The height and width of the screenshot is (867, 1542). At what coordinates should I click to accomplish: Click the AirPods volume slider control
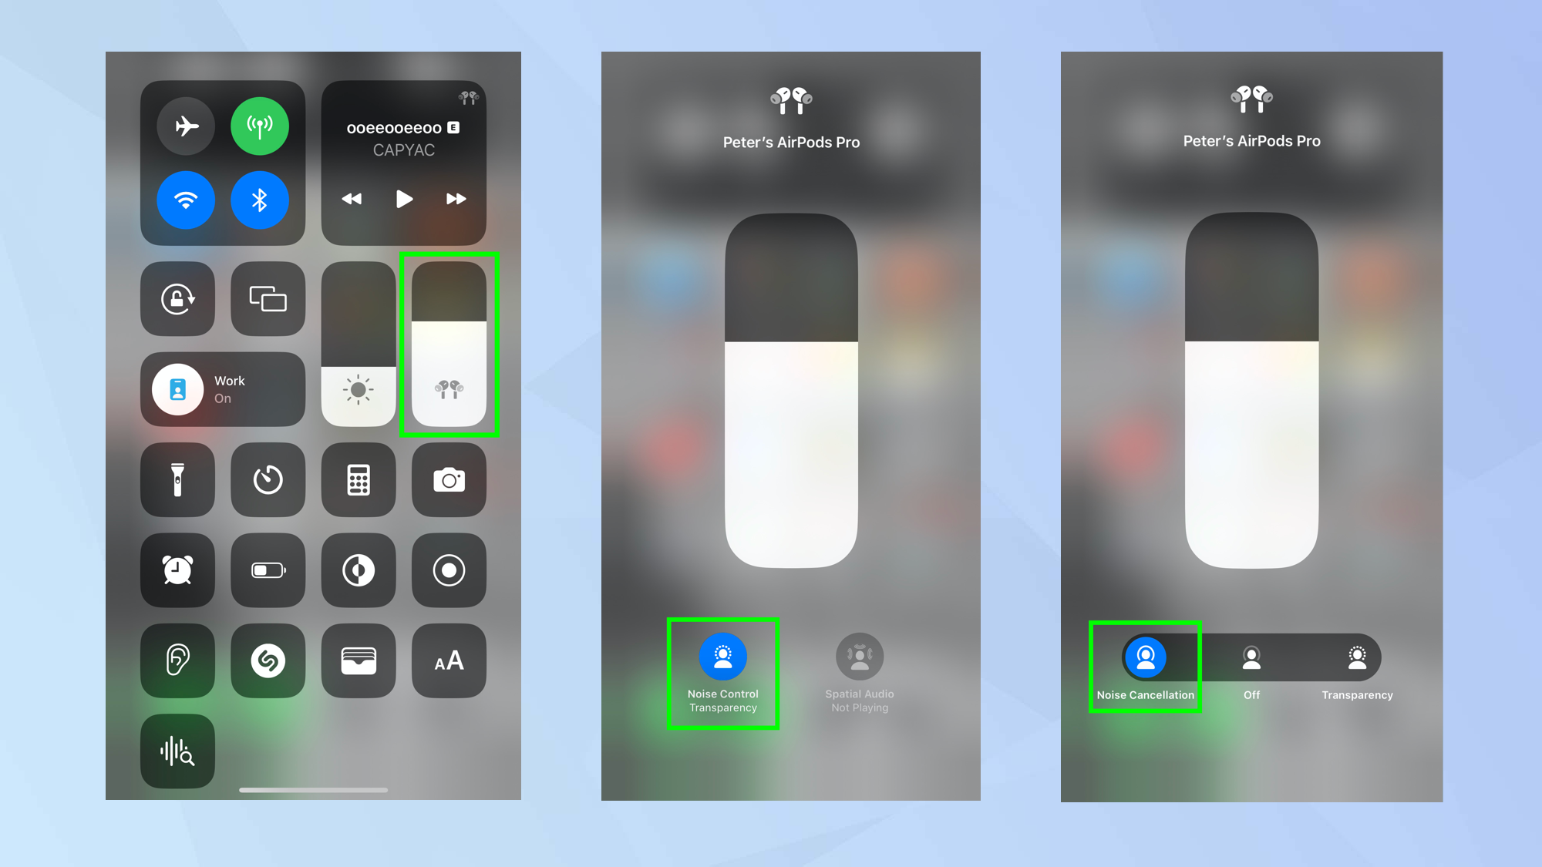click(x=449, y=343)
